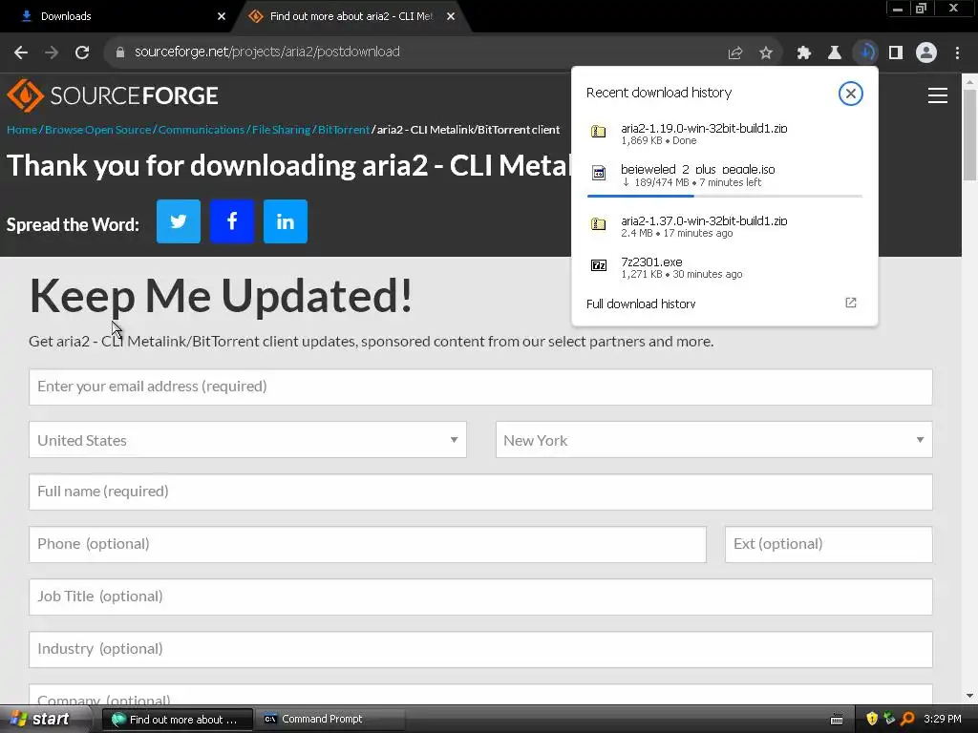
Task: Toggle the downloads toolbar icon
Action: pyautogui.click(x=865, y=52)
